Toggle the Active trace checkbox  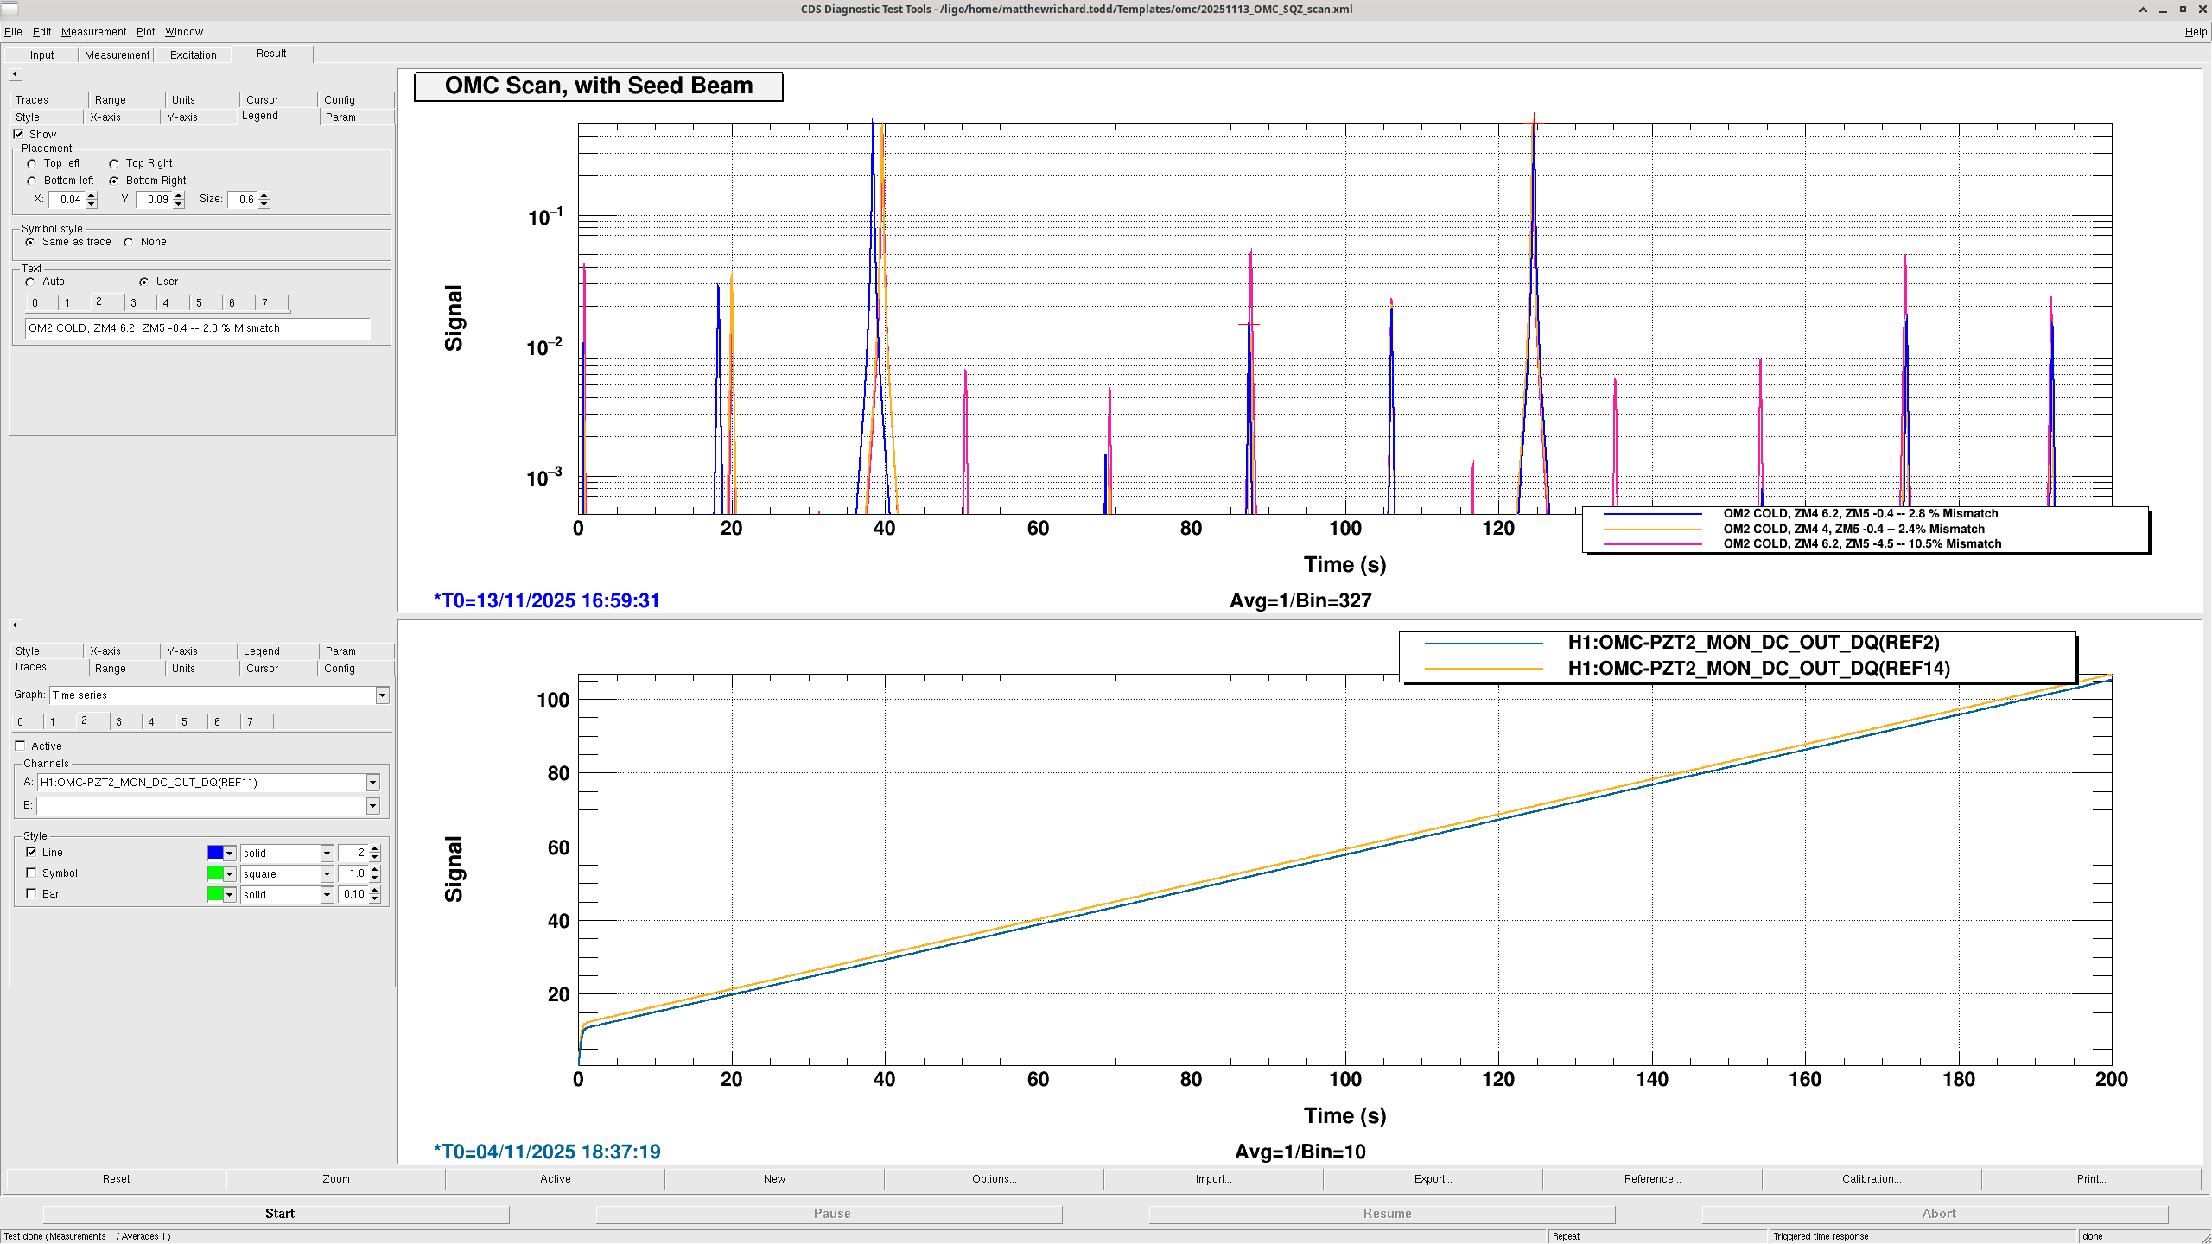20,746
